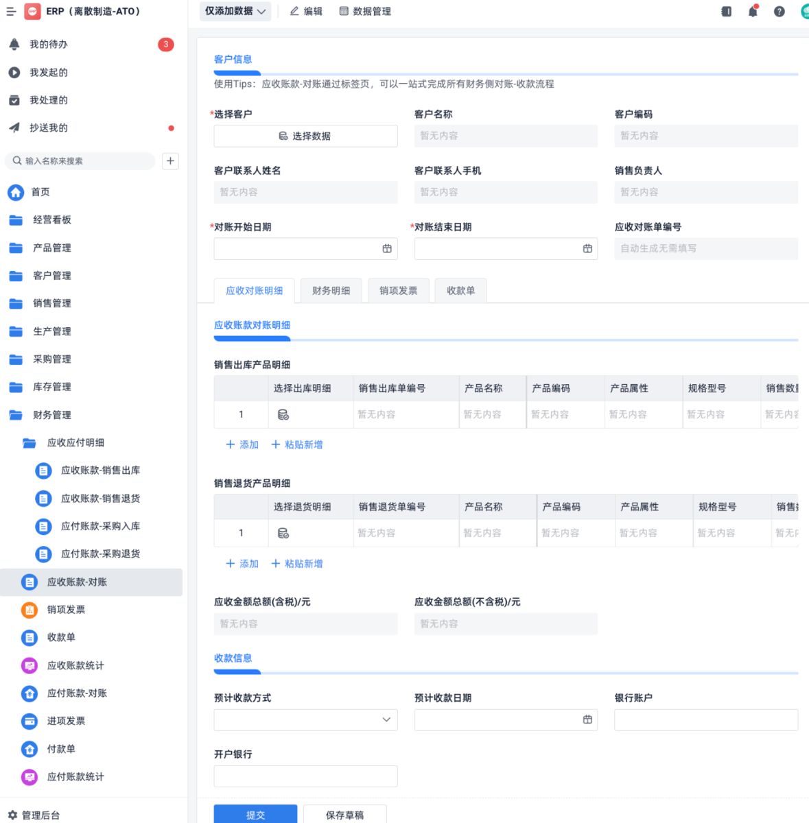Click the 提交 button
Screen dimensions: 809x823
click(x=255, y=814)
